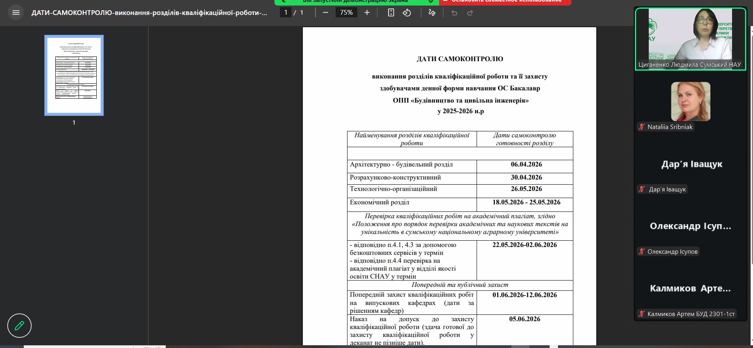
Task: Stop screen sharing via the red button
Action: pos(506,2)
